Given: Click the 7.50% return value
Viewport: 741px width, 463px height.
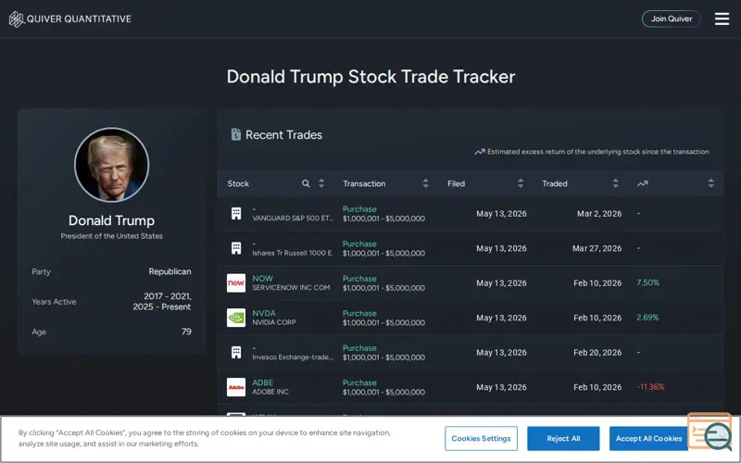Looking at the screenshot, I should pos(647,282).
